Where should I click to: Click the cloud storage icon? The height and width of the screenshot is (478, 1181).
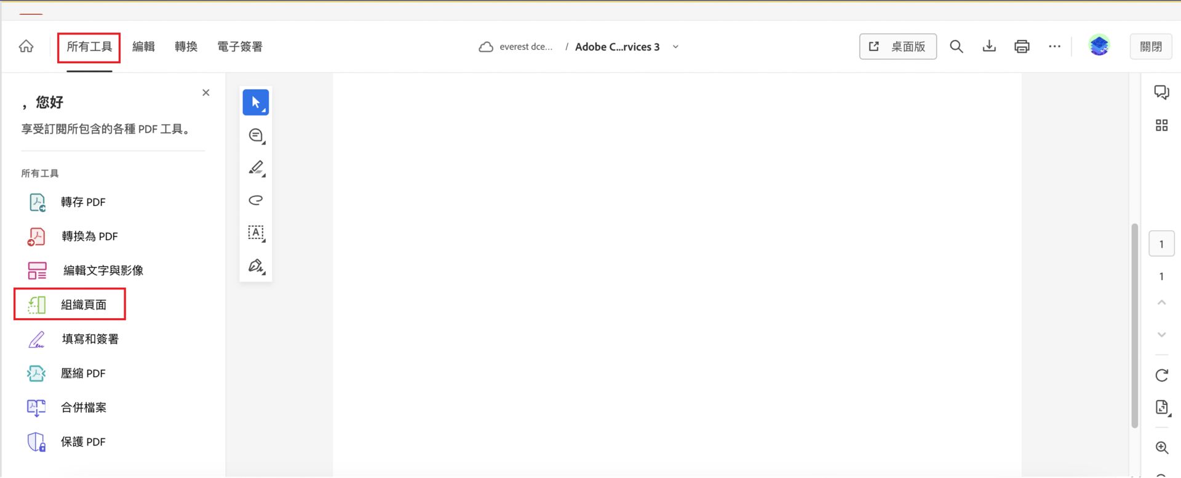click(486, 47)
